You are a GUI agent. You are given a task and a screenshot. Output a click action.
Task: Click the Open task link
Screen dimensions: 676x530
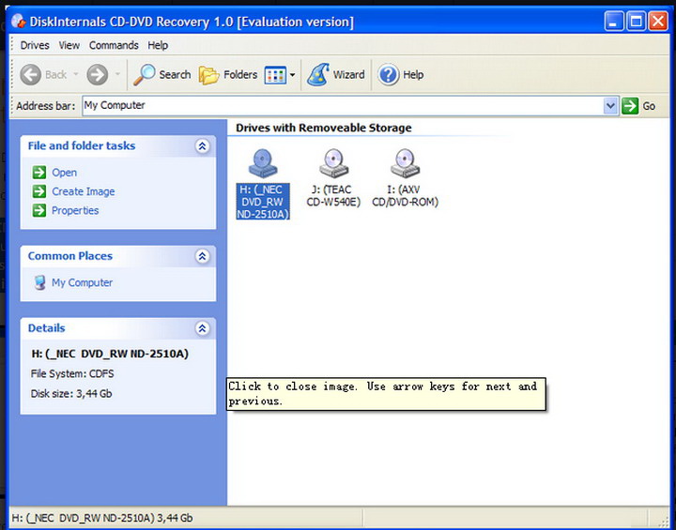pos(64,173)
